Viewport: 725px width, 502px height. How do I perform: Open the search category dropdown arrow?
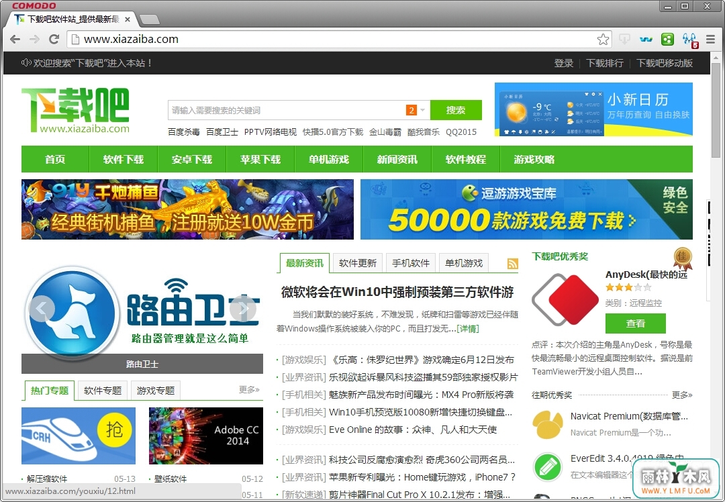422,110
